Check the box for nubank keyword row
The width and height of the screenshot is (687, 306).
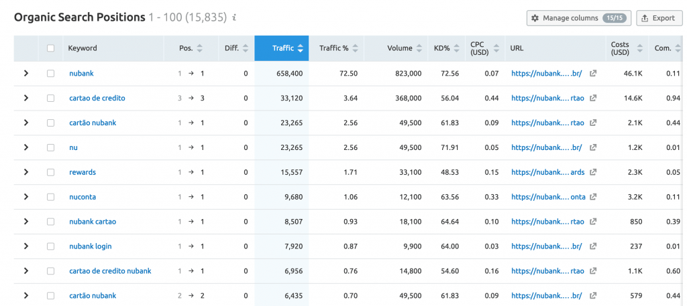[x=51, y=74]
